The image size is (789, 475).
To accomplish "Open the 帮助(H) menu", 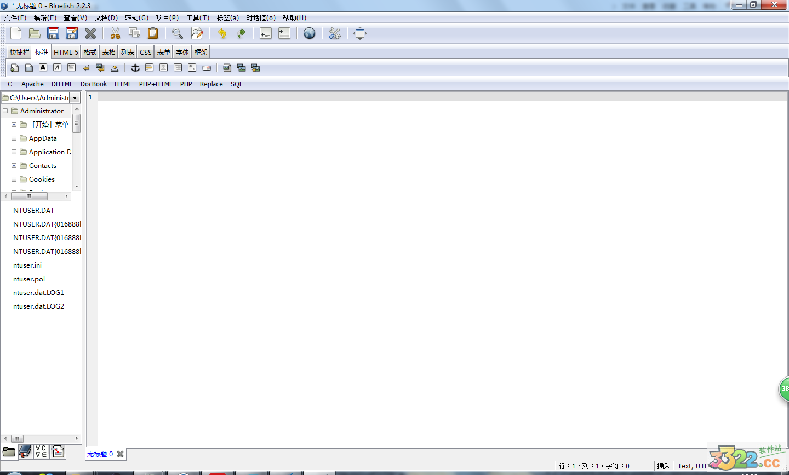I will coord(294,18).
